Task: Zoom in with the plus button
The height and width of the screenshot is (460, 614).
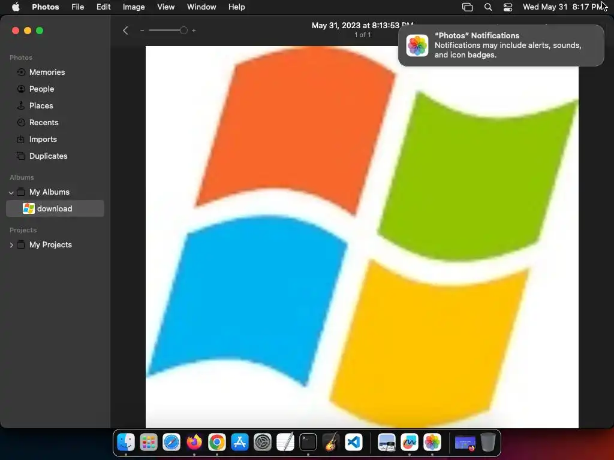Action: coord(194,31)
